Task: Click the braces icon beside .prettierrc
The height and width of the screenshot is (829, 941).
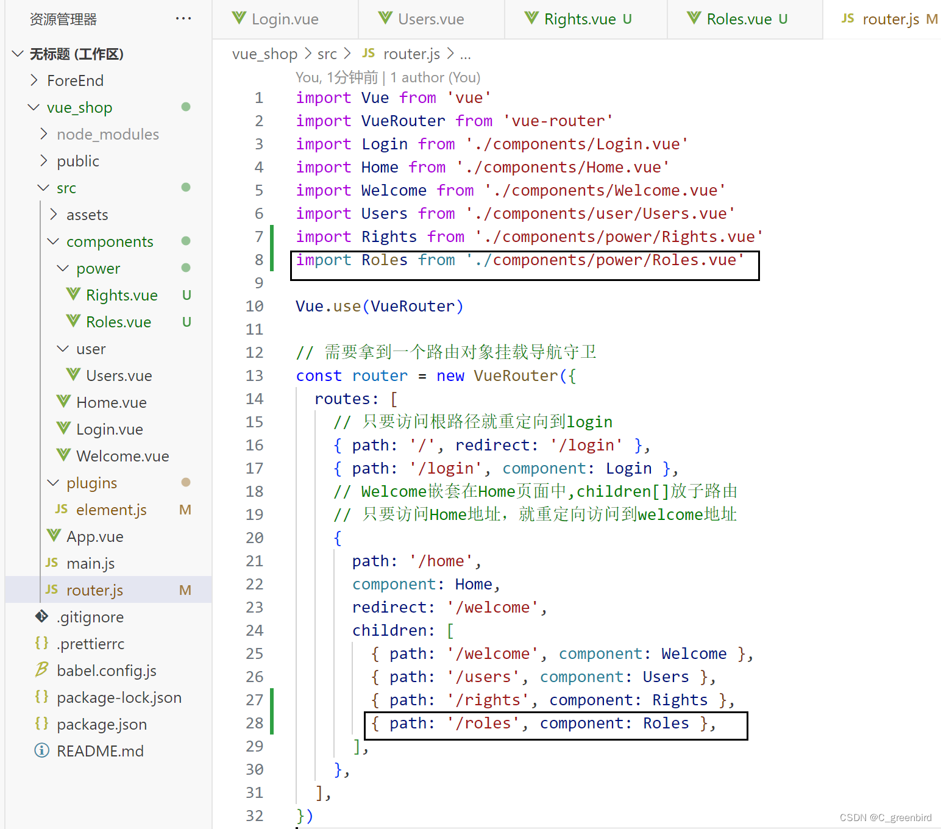Action: tap(41, 643)
